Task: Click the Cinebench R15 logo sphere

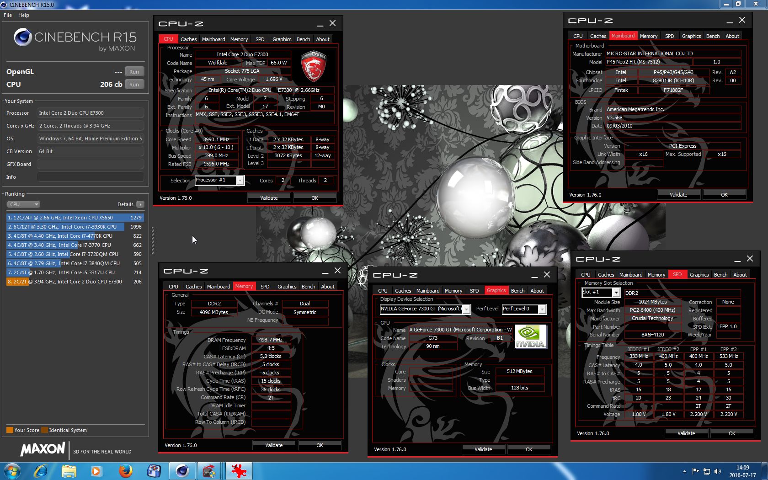Action: [22, 37]
